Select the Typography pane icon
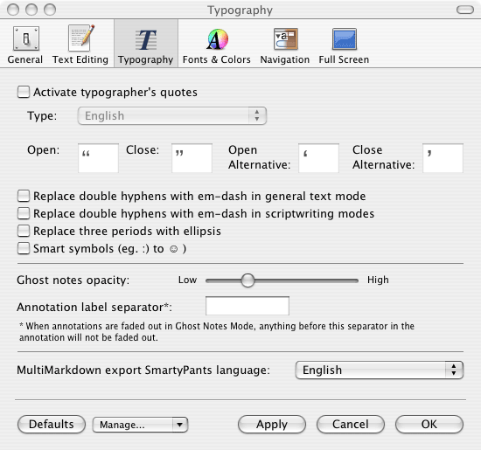Image resolution: width=481 pixels, height=450 pixels. [146, 40]
